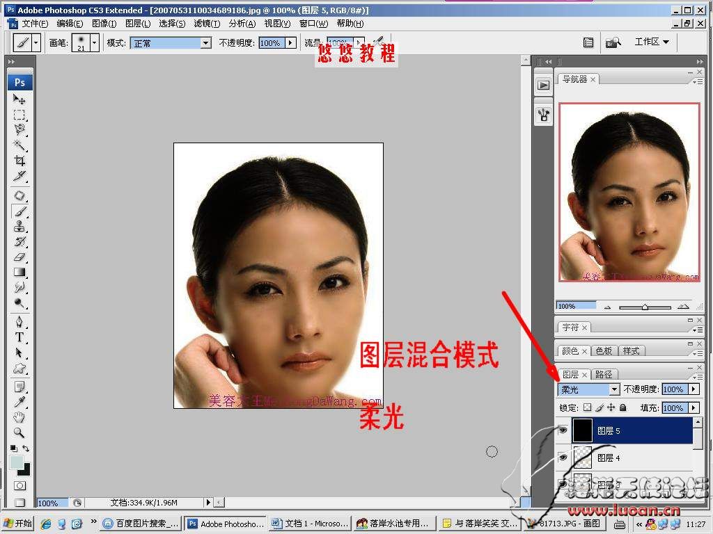The image size is (713, 534).
Task: Open the tool preset picker arrow
Action: point(36,43)
